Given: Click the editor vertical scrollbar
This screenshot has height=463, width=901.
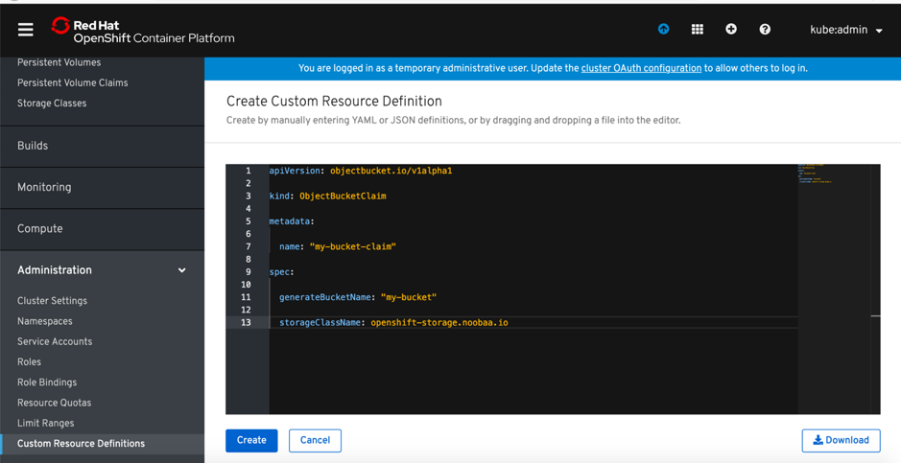Looking at the screenshot, I should [875, 289].
